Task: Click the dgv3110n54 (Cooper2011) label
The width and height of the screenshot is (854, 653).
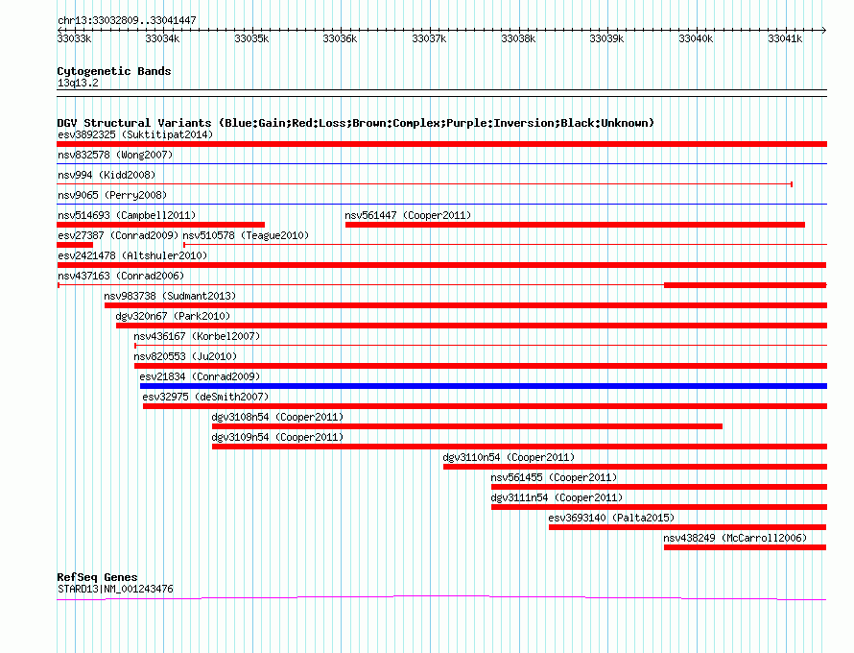Action: click(x=509, y=457)
